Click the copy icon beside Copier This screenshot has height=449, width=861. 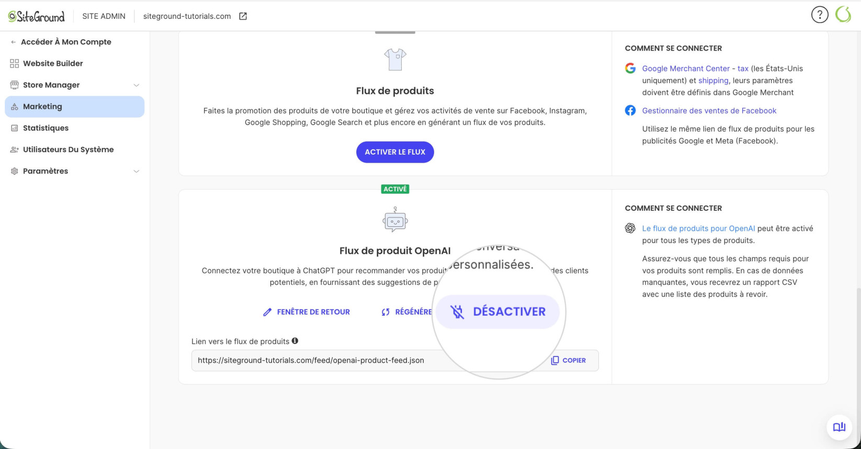[x=555, y=360]
